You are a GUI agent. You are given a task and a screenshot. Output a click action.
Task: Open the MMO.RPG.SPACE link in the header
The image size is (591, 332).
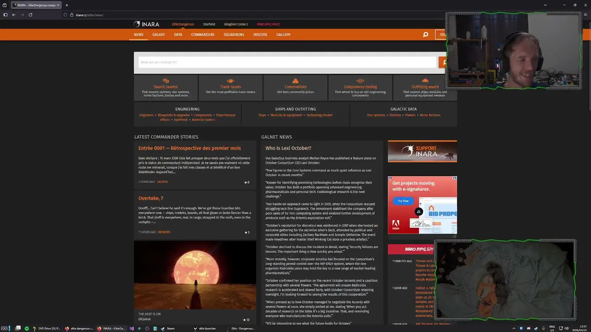click(x=268, y=24)
